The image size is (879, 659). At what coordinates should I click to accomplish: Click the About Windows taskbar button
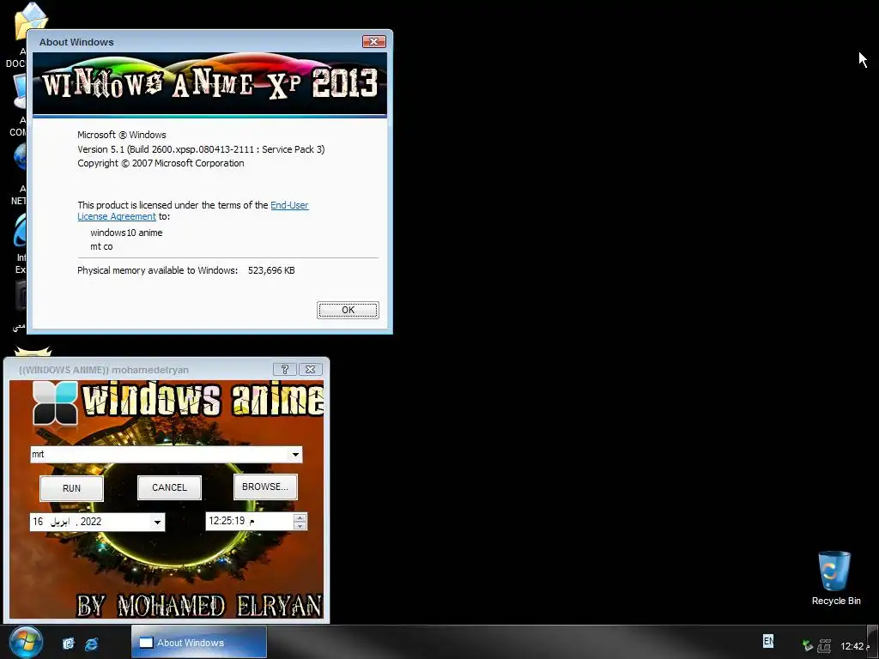[x=199, y=642]
